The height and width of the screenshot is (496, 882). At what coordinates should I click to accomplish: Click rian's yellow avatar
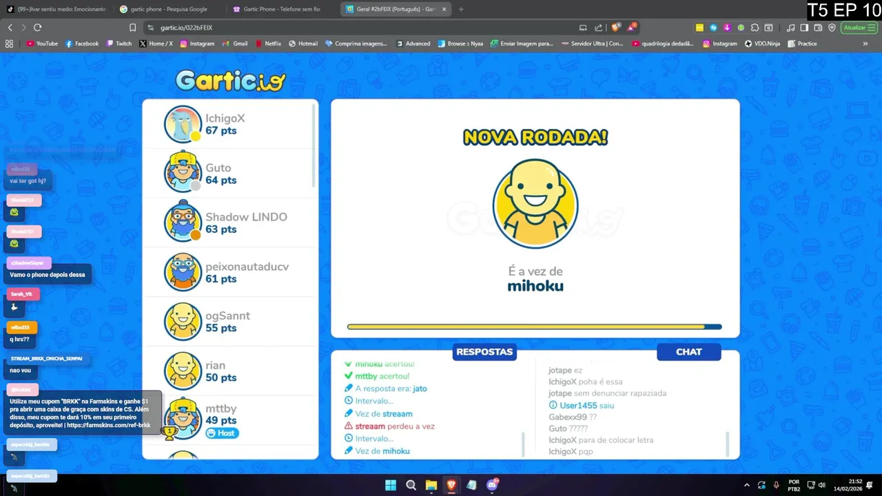tap(183, 371)
